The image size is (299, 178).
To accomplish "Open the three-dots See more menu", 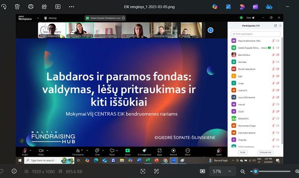I will point(72,7).
